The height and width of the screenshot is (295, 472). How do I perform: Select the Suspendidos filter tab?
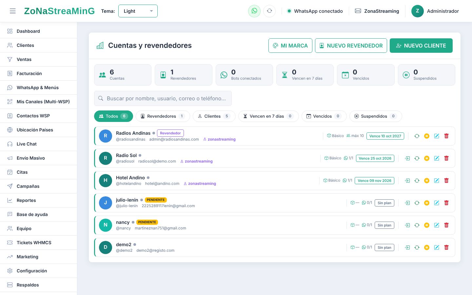click(376, 116)
